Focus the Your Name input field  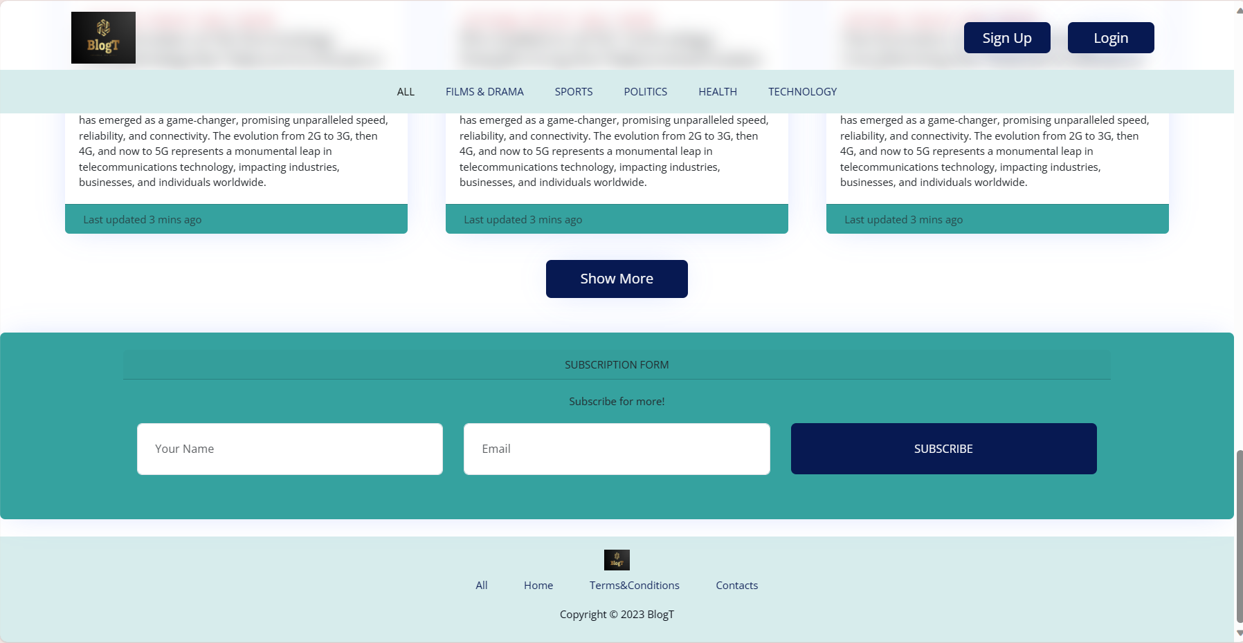pos(289,449)
